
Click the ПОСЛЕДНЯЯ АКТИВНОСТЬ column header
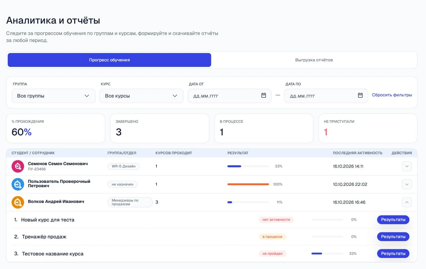358,153
